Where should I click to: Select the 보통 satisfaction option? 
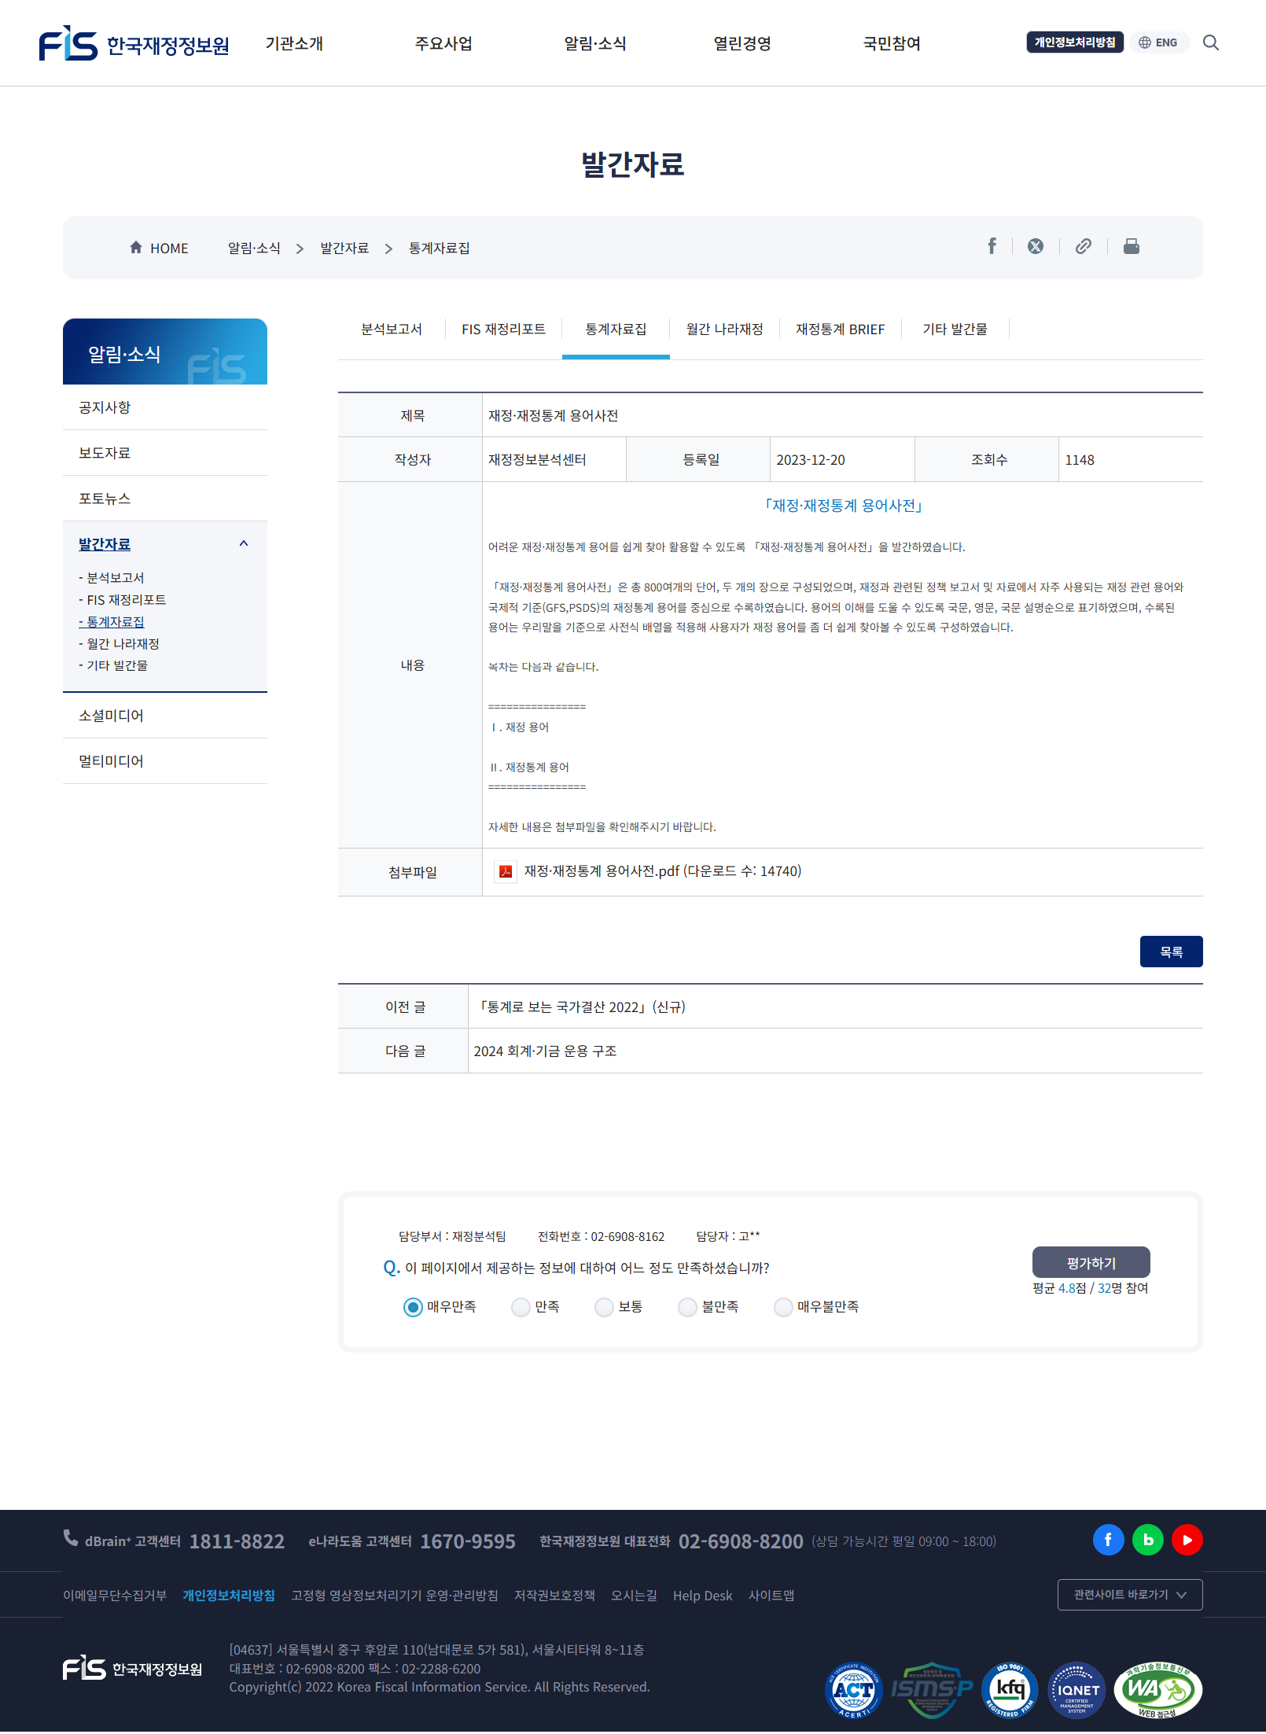click(x=604, y=1307)
